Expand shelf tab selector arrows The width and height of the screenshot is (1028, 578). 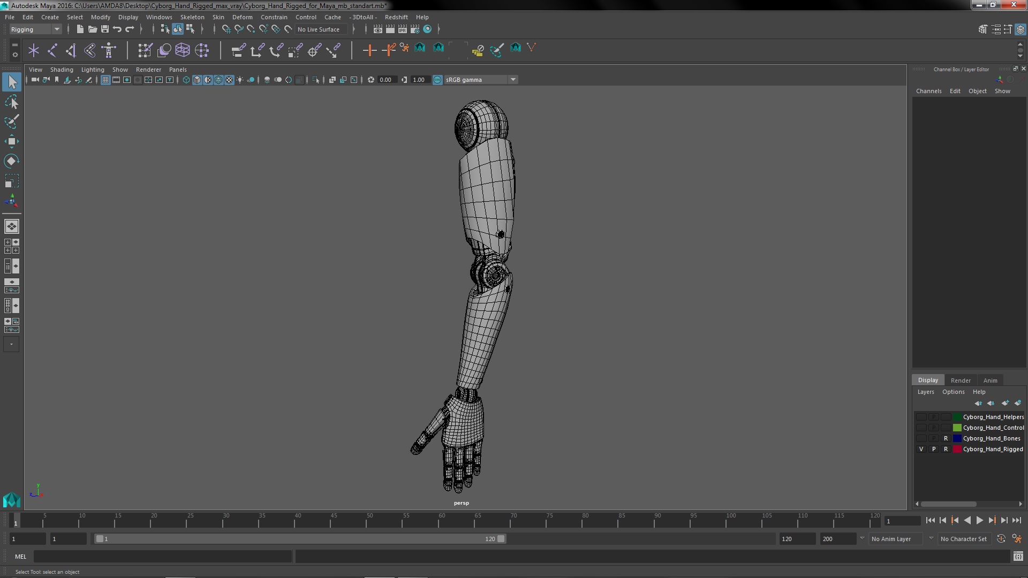14,45
